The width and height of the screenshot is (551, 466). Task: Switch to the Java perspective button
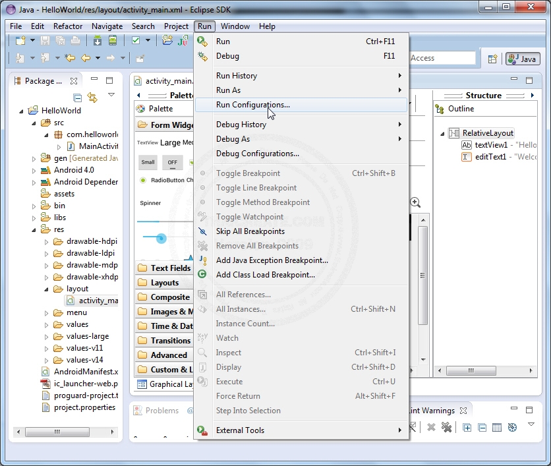522,59
